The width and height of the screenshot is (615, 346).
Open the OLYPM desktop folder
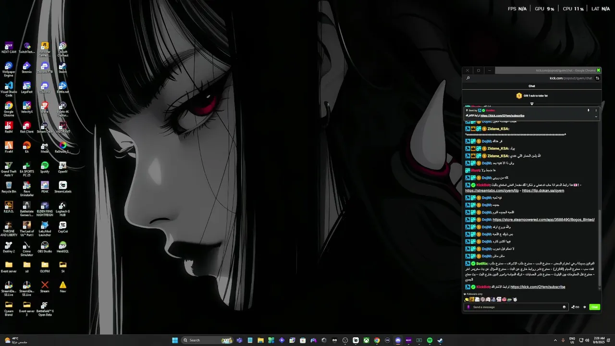tap(45, 267)
